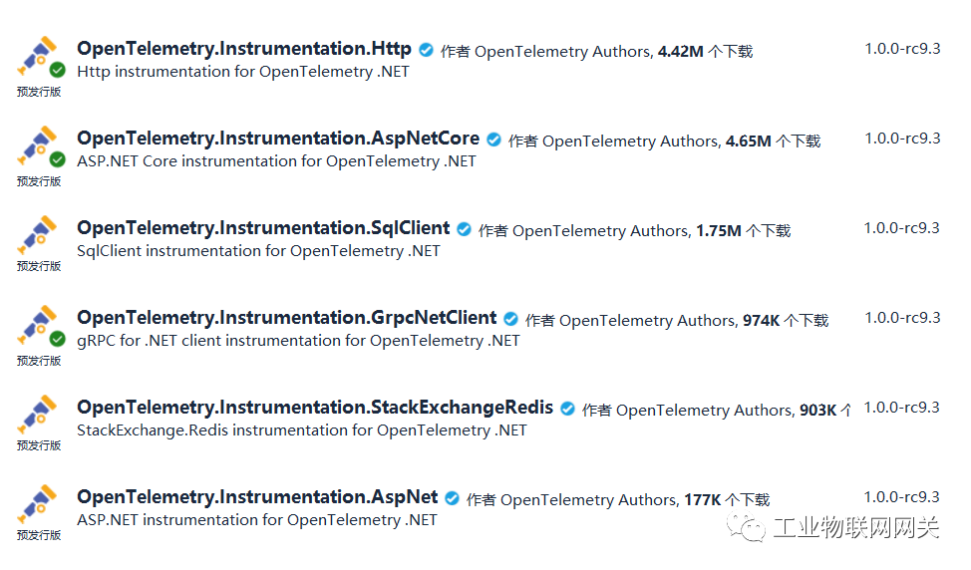This screenshot has height=570, width=971.
Task: Click the SqlClient instrumentation description text
Action: coord(258,251)
